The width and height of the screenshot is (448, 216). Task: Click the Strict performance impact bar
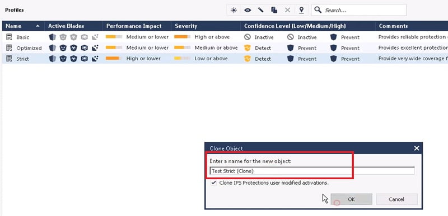coord(114,59)
